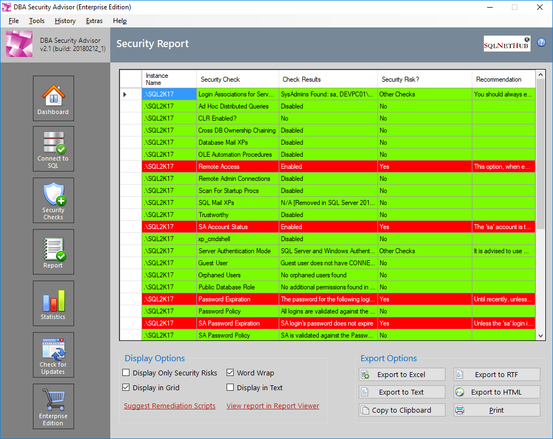Click the Check Results column header
Screen dimensions: 553x439
click(328, 79)
